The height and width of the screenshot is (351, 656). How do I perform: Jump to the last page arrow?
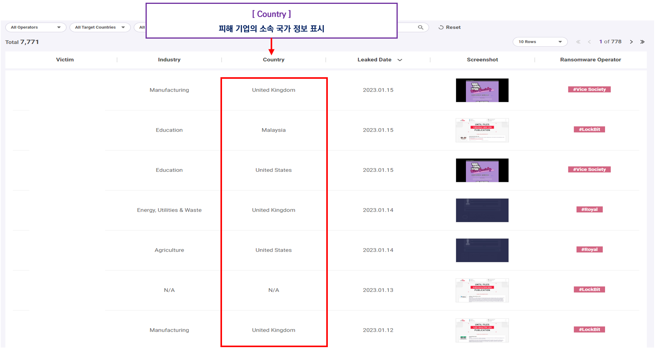(x=642, y=42)
